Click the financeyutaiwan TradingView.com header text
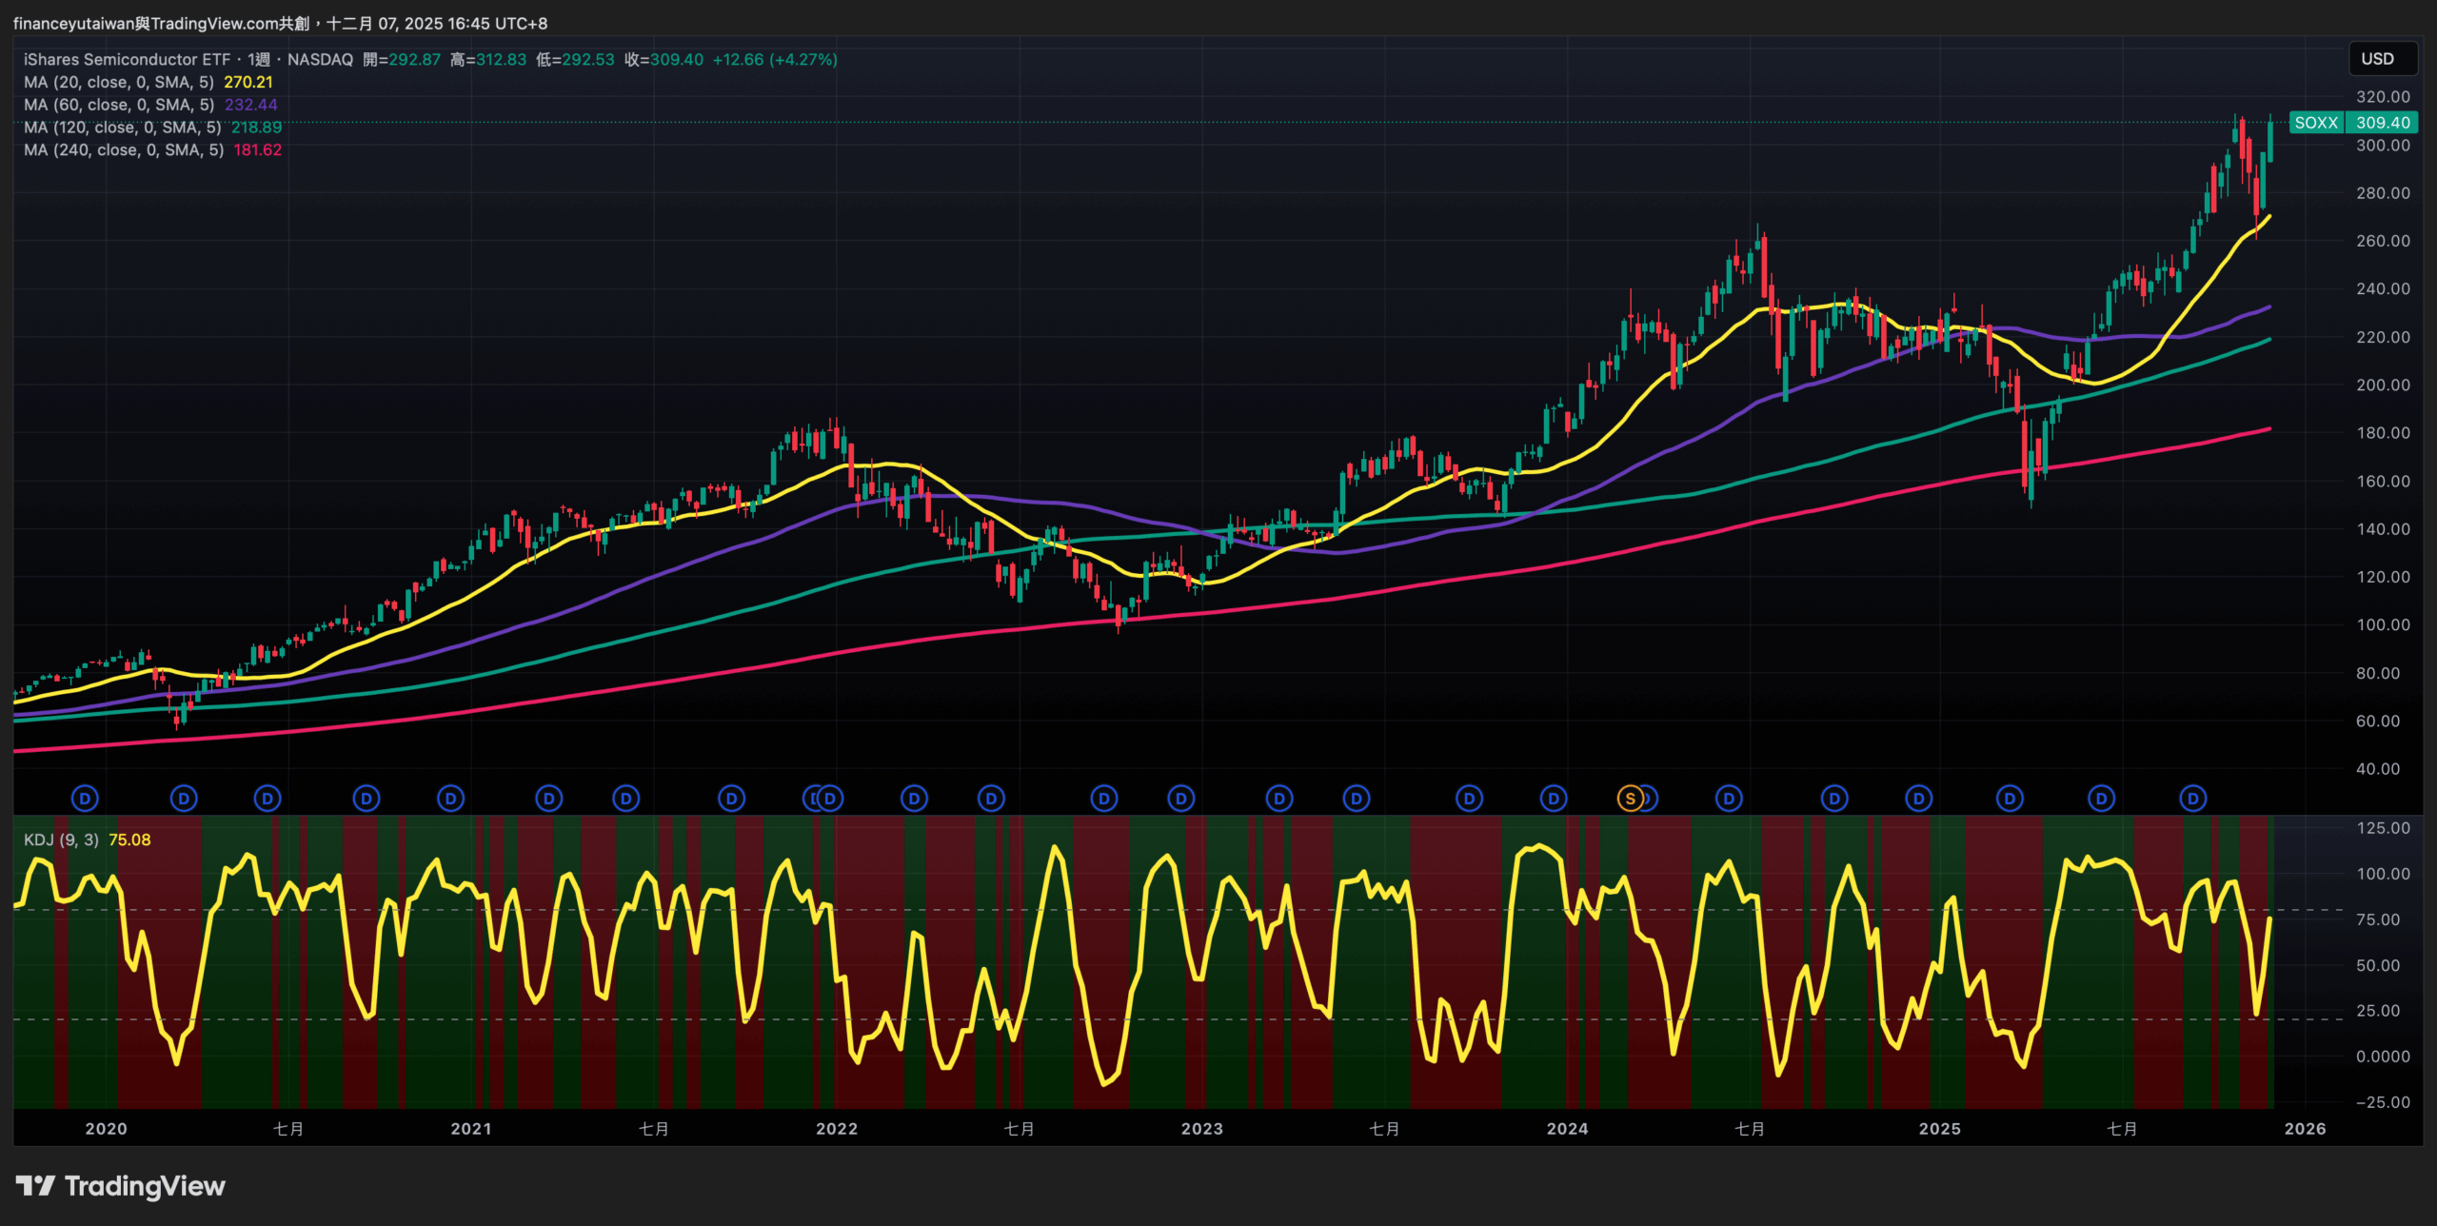 162,23
